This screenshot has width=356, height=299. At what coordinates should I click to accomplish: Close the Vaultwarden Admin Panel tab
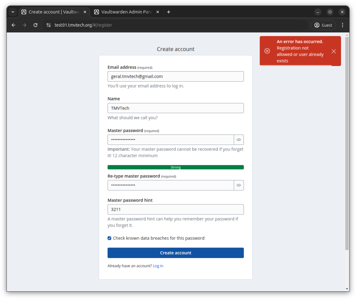point(157,12)
